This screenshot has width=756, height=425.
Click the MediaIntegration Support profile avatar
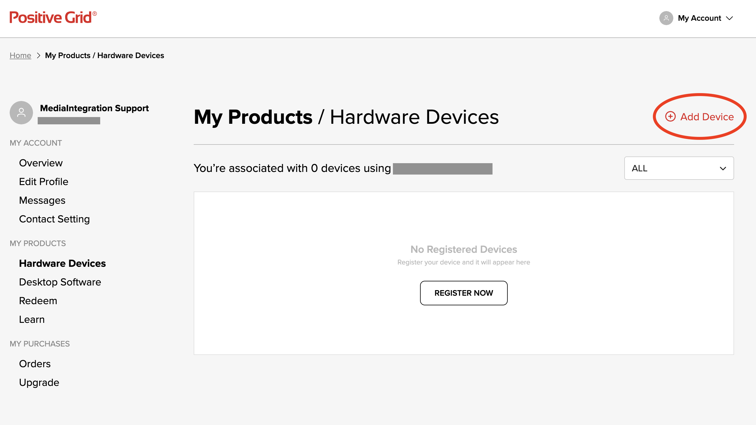point(21,113)
